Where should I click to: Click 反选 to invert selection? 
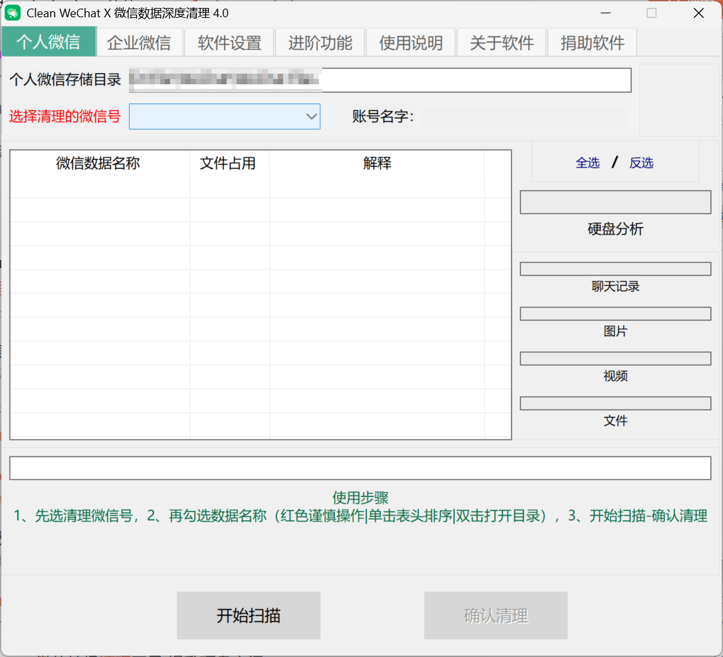click(x=641, y=162)
